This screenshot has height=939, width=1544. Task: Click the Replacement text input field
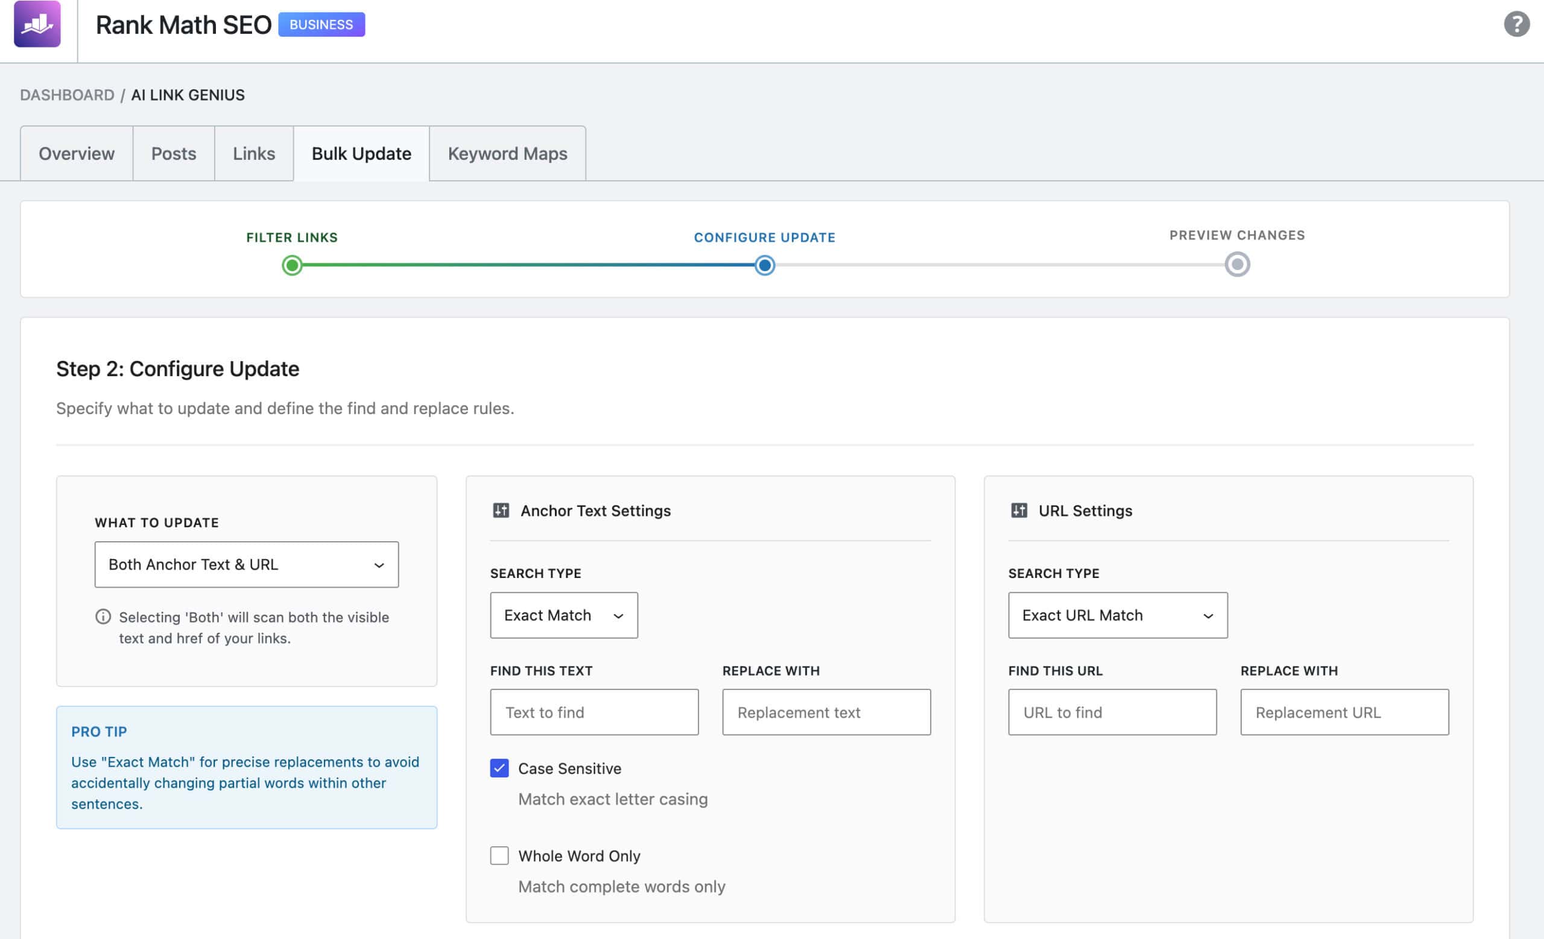pos(826,712)
